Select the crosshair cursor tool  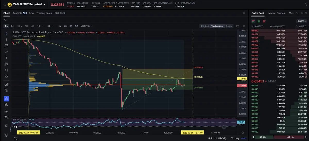point(6,34)
